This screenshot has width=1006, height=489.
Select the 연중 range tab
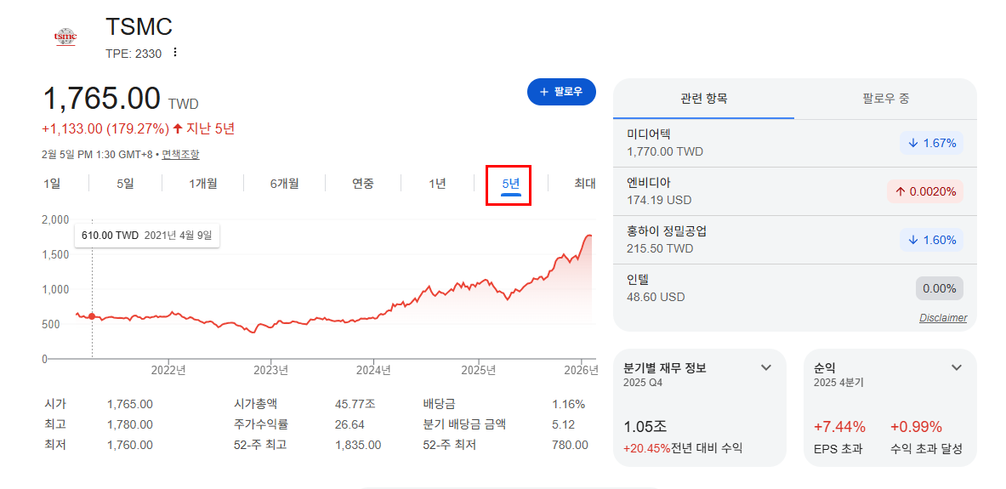tap(363, 184)
